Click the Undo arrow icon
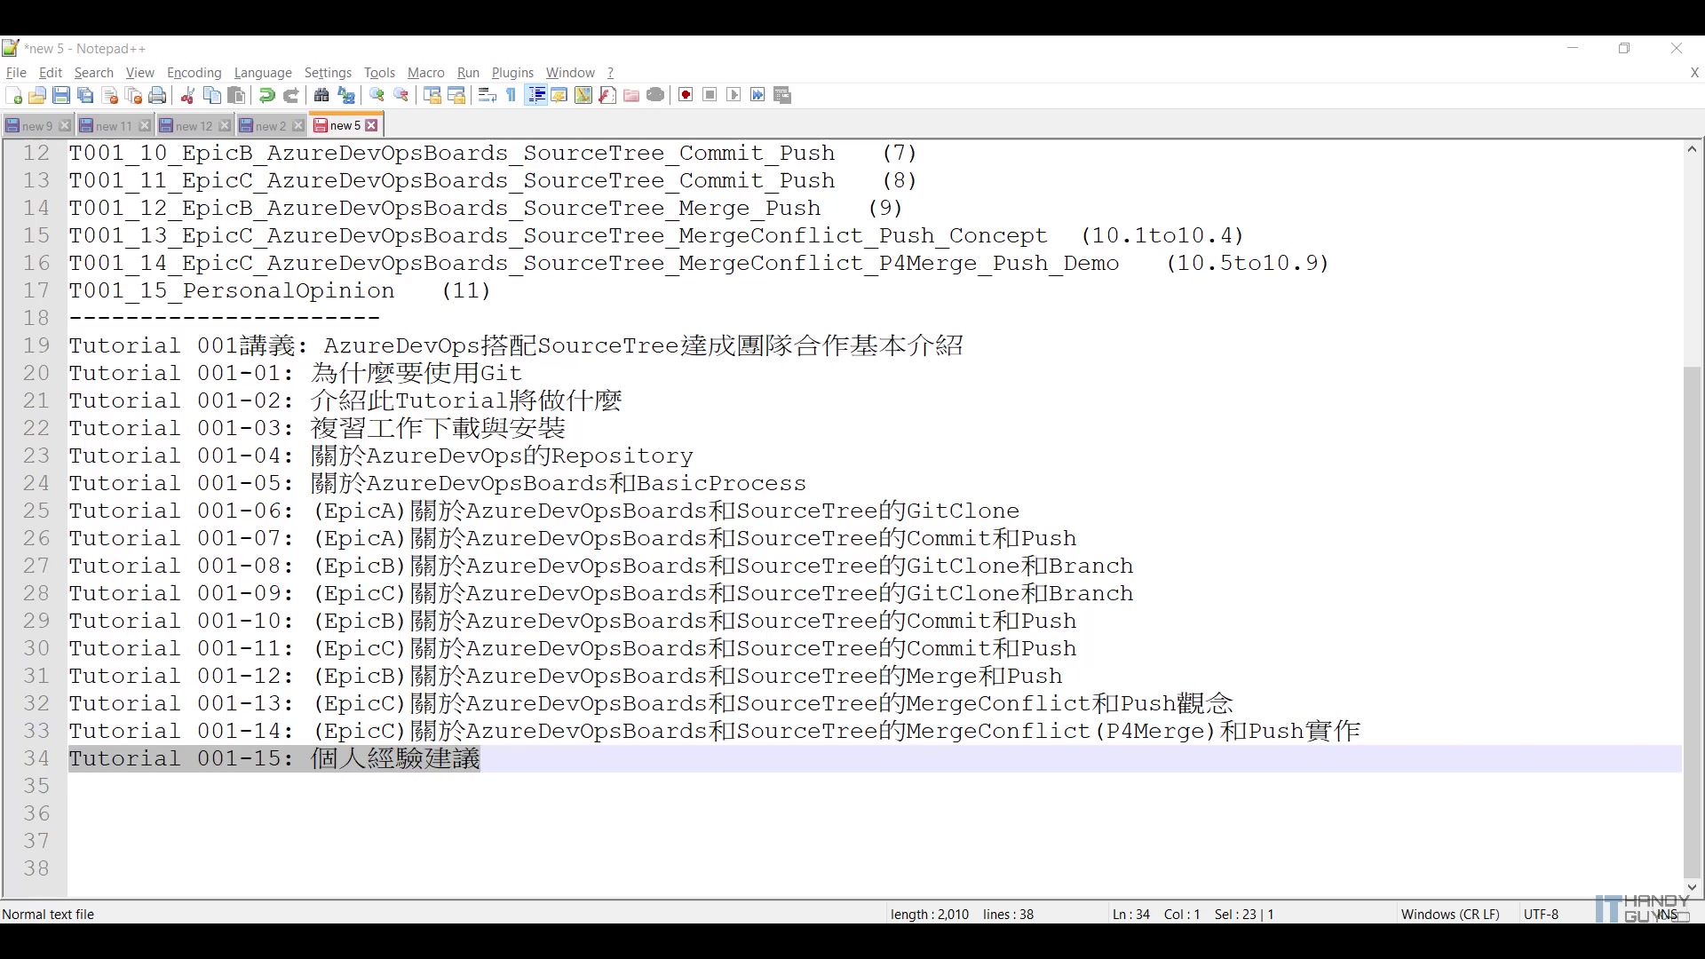1705x959 pixels. click(266, 96)
